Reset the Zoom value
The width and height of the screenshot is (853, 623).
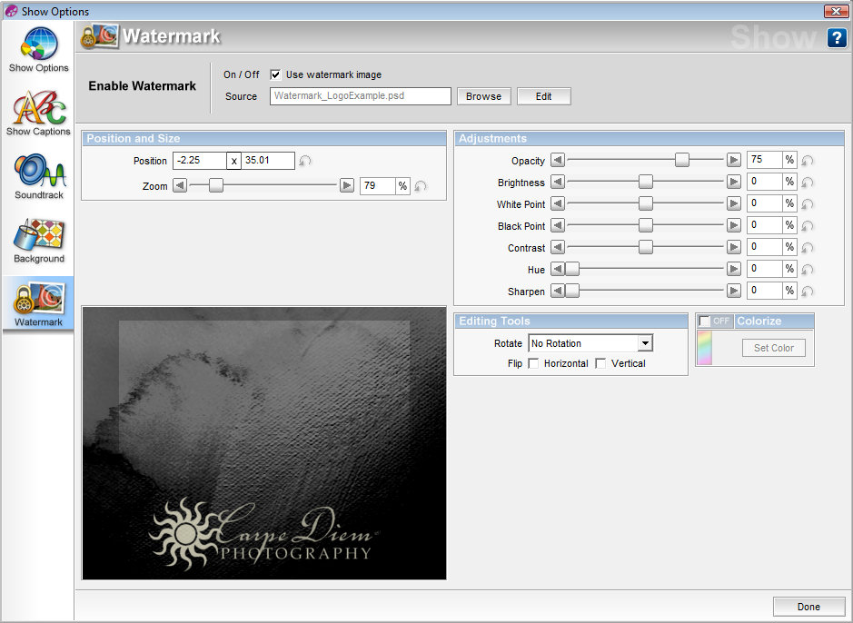[x=421, y=186]
